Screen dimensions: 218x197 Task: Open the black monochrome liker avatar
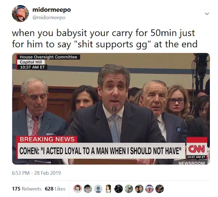click(119, 189)
